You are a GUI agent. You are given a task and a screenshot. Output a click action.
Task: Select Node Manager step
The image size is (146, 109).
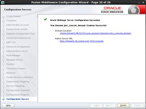[x=13, y=55]
